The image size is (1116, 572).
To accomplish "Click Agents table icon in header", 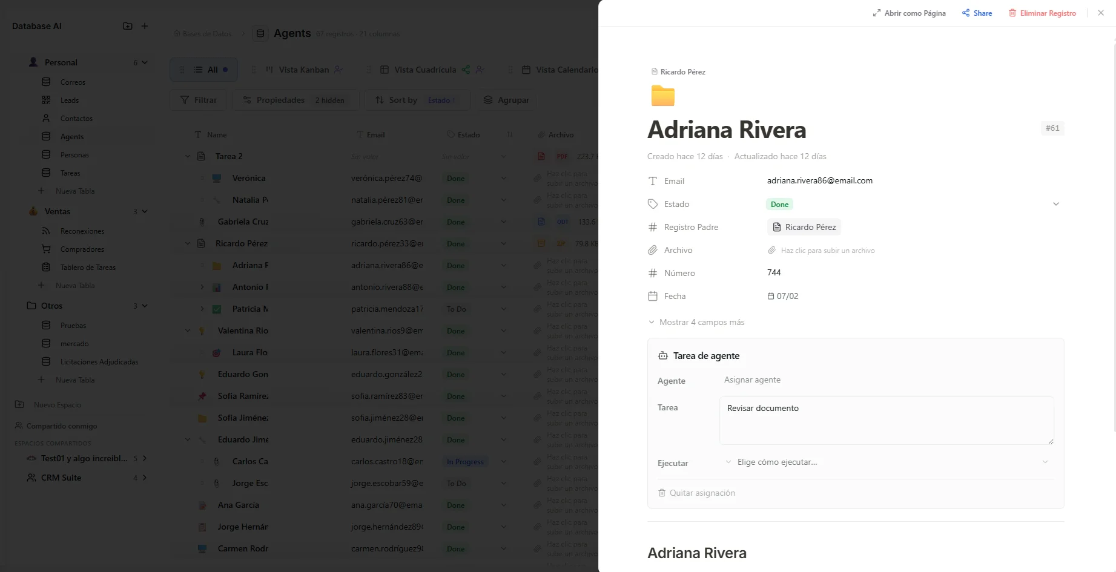I will point(260,33).
